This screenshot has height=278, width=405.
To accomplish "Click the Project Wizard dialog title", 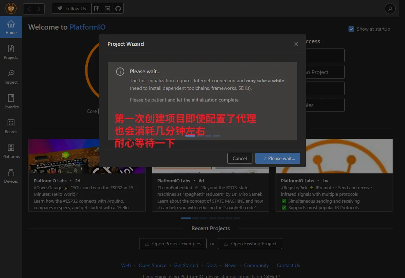I will pos(125,44).
